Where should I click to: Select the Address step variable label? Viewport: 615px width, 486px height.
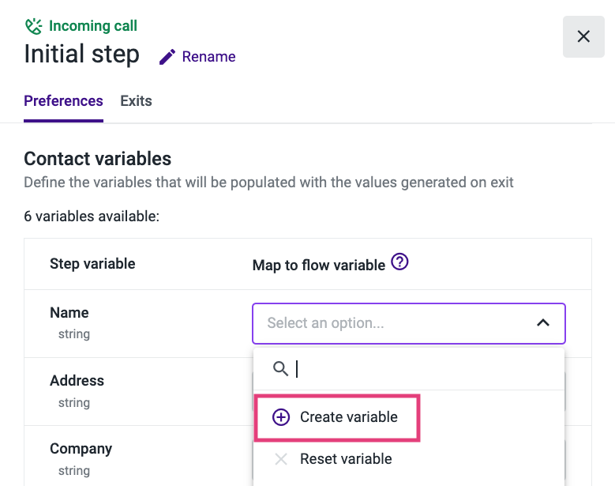[x=77, y=381]
